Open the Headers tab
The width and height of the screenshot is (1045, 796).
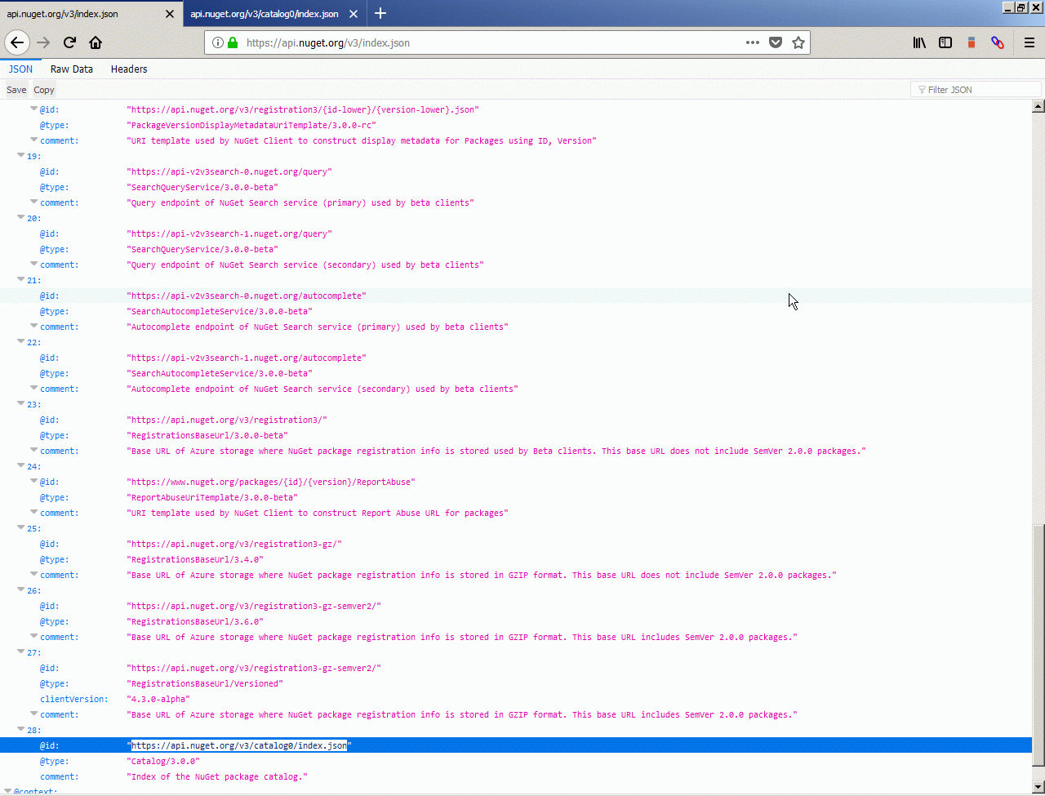(129, 69)
